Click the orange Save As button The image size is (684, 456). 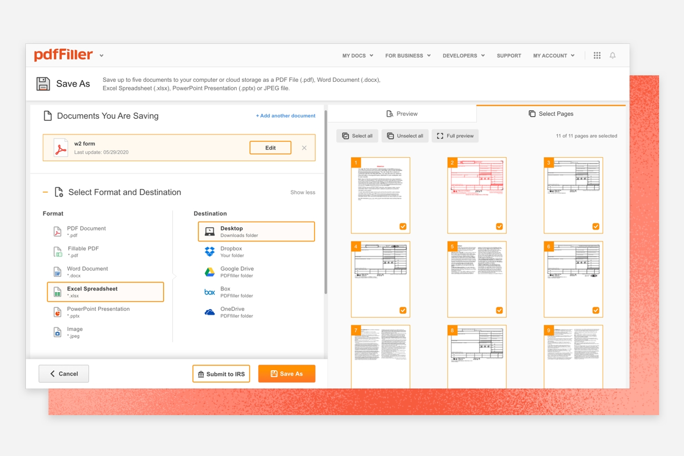click(287, 374)
